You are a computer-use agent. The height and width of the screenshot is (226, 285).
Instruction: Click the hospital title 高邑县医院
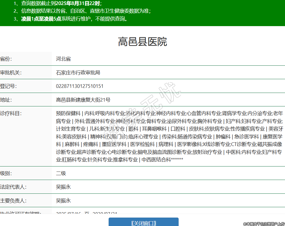tap(142, 42)
